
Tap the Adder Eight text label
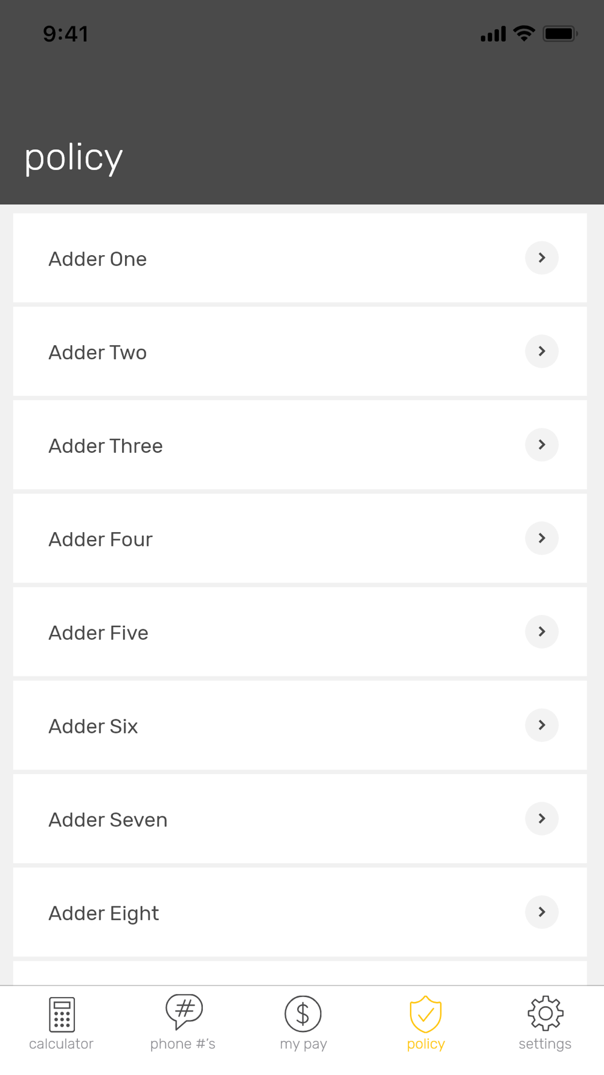[104, 913]
